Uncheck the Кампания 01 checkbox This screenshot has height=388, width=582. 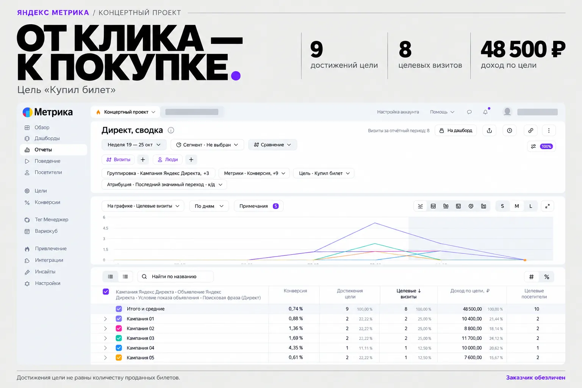pos(119,319)
